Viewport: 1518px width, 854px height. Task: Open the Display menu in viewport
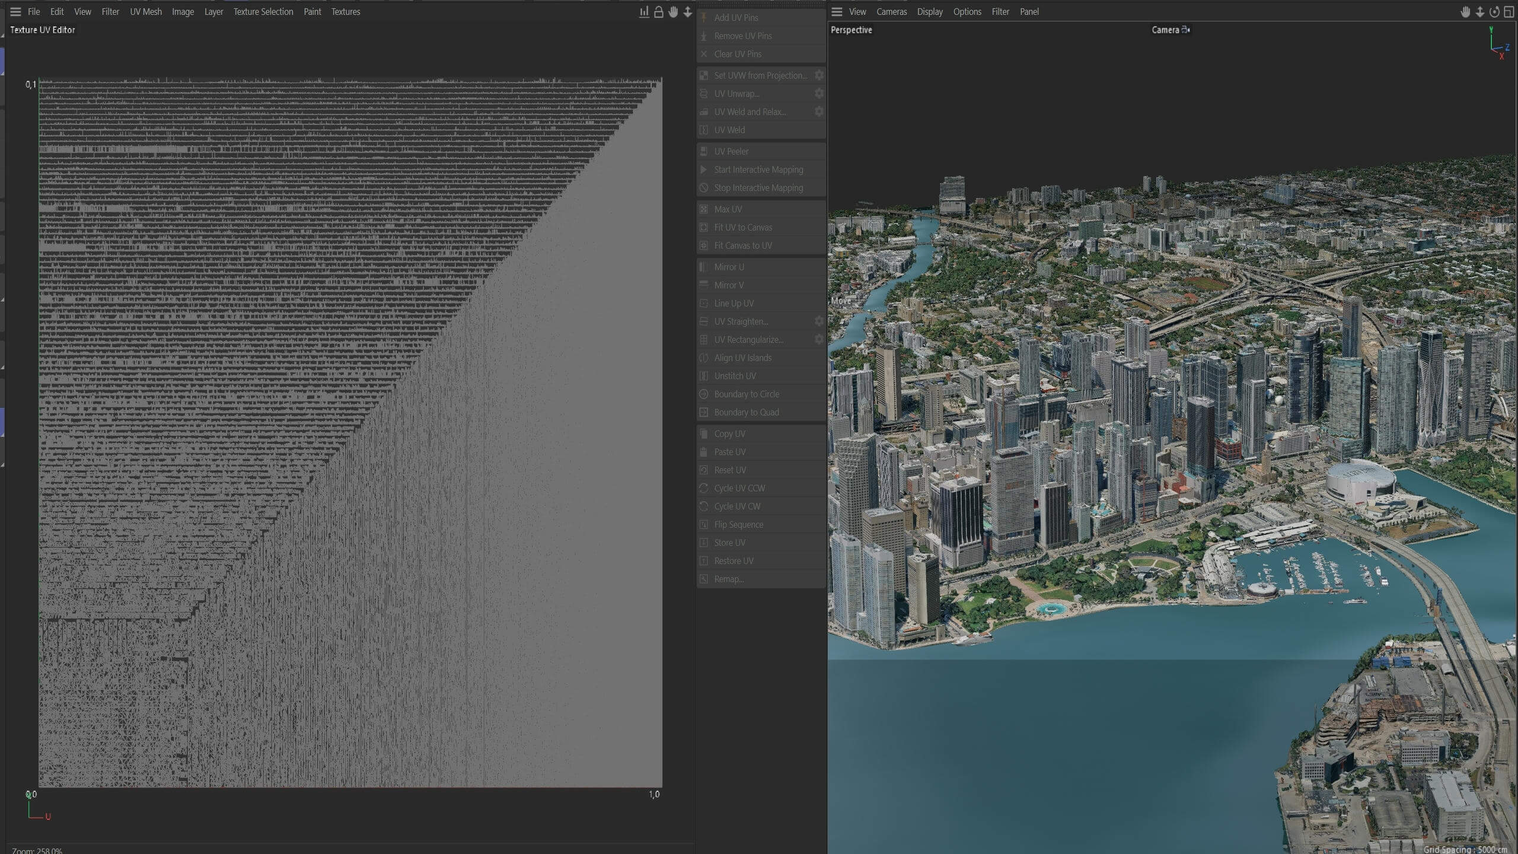point(930,12)
